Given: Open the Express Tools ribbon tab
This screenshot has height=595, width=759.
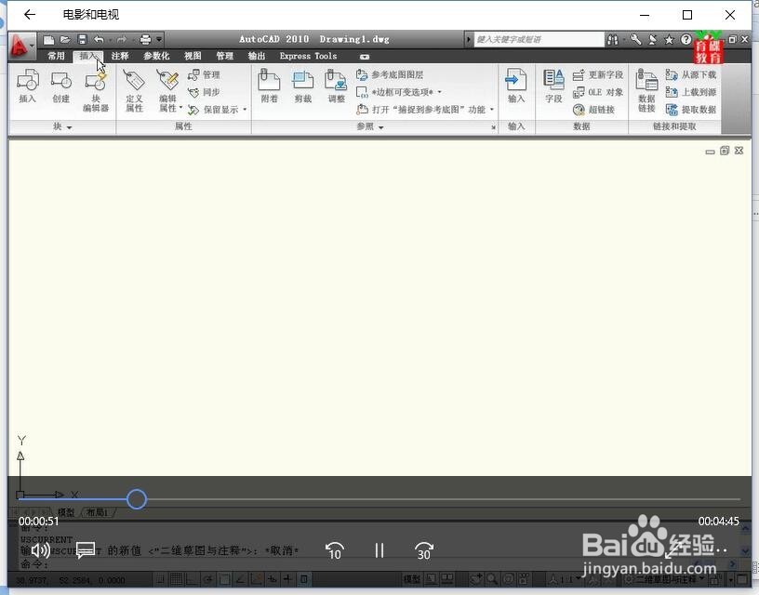Looking at the screenshot, I should pyautogui.click(x=307, y=56).
